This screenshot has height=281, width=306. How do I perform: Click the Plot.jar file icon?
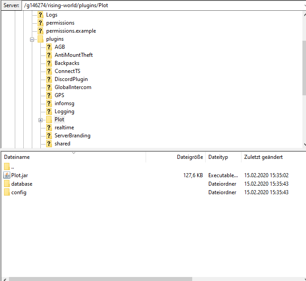pos(7,175)
